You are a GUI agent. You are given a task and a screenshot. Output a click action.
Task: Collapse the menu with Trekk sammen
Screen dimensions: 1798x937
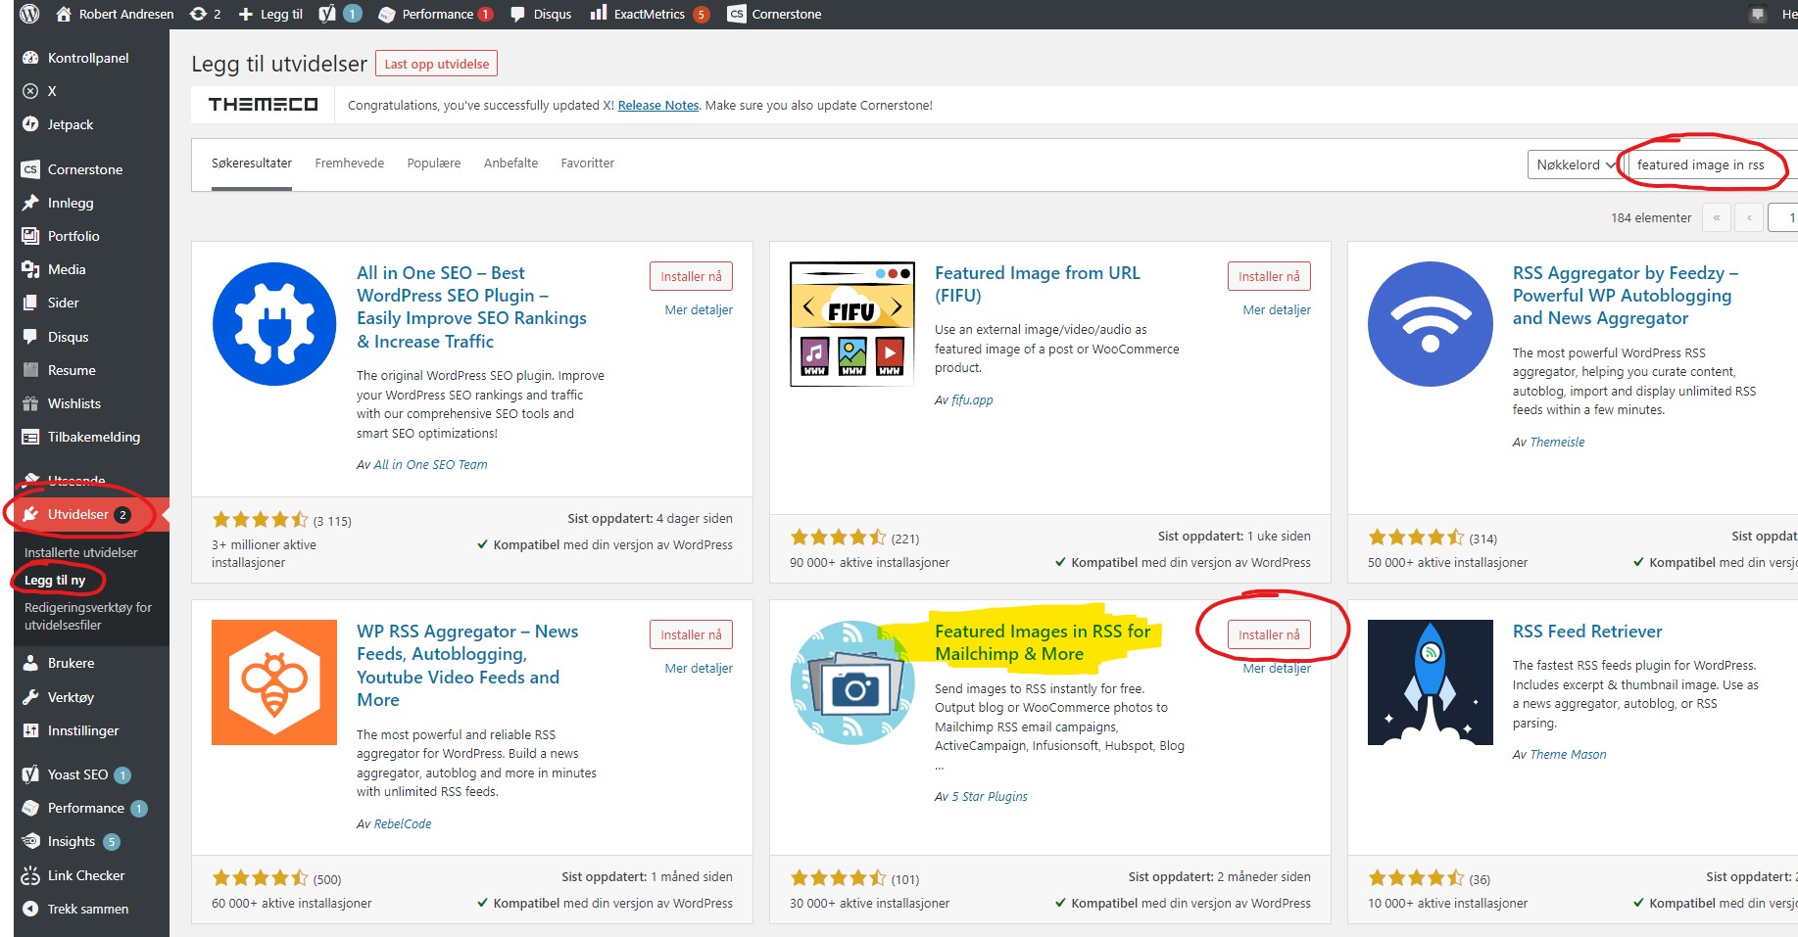click(x=76, y=909)
